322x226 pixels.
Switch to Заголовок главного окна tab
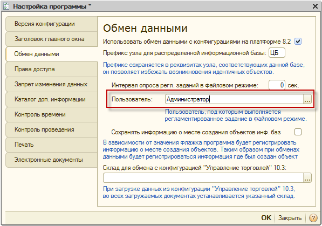click(51, 39)
